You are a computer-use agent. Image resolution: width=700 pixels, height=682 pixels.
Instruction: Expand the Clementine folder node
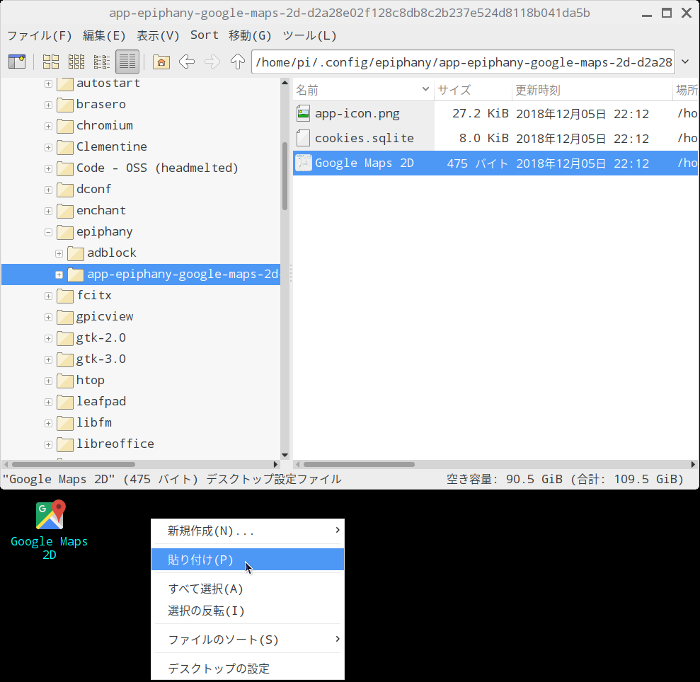[48, 147]
